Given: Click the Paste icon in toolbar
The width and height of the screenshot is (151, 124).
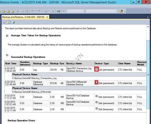Looking at the screenshot, I should pyautogui.click(x=26, y=11).
